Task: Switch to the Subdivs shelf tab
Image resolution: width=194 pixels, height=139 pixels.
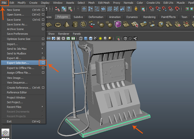Action: (x=78, y=17)
